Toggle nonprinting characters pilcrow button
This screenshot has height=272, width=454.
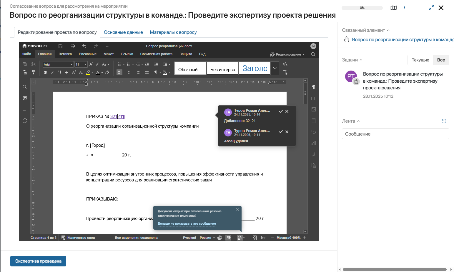156,72
